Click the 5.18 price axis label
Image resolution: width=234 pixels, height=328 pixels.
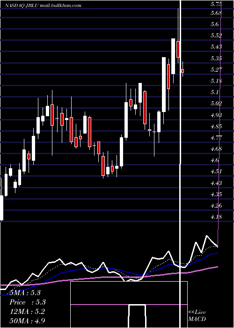point(216,81)
